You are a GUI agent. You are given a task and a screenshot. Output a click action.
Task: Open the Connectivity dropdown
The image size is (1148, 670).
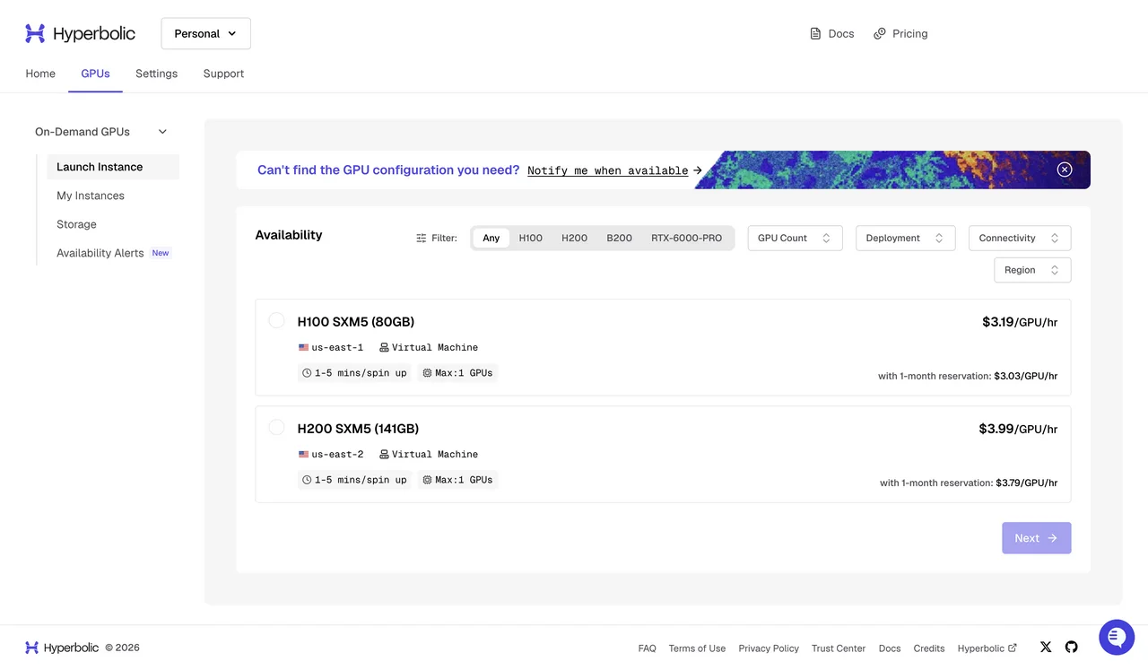[x=1020, y=238]
